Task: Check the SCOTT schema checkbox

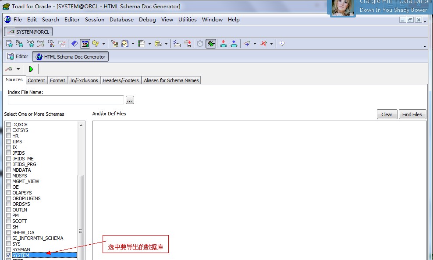Action: coord(9,221)
